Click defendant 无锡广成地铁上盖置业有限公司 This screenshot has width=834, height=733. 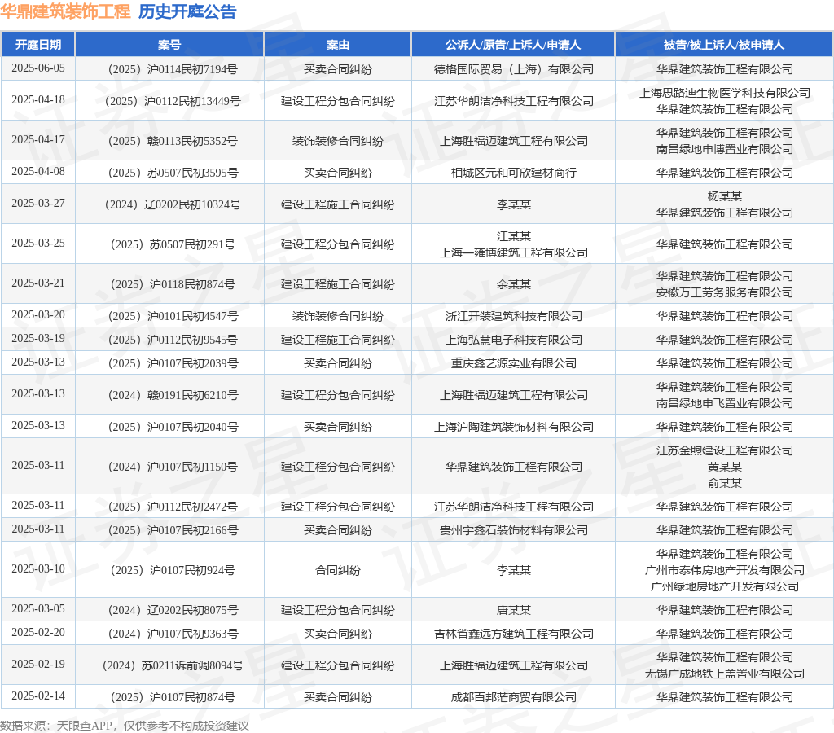pyautogui.click(x=724, y=674)
